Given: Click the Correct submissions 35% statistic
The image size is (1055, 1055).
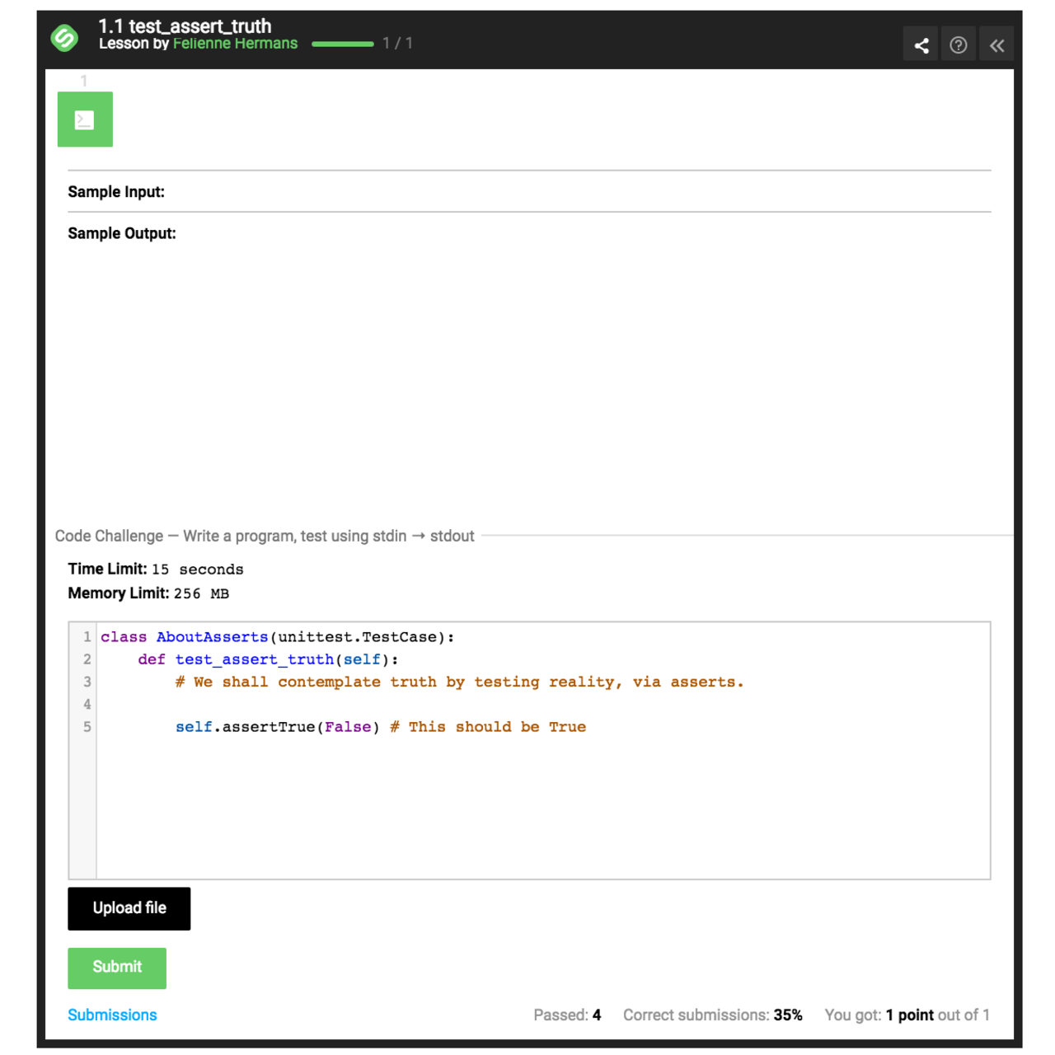Looking at the screenshot, I should 712,1015.
